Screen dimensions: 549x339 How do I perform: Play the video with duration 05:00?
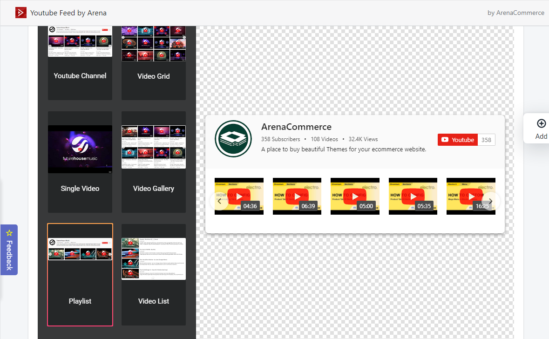pyautogui.click(x=355, y=196)
